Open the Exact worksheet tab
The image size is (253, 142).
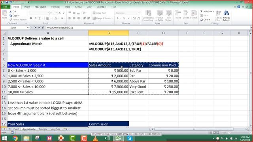16,129
